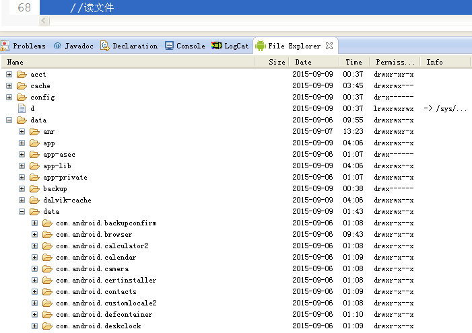Click the config folder icon
This screenshot has height=333, width=472.
pyautogui.click(x=22, y=97)
